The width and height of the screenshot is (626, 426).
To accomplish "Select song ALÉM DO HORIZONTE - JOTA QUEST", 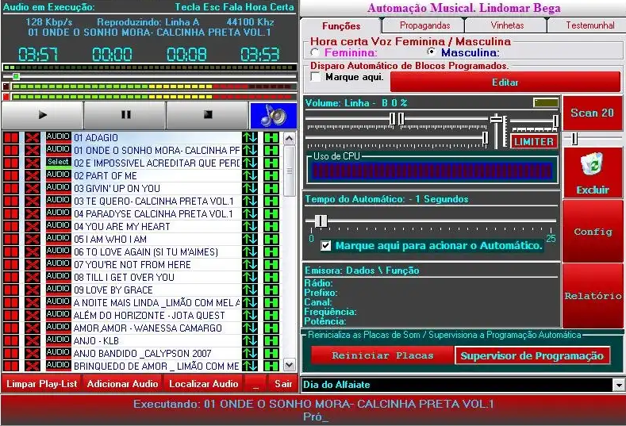I will tap(149, 316).
